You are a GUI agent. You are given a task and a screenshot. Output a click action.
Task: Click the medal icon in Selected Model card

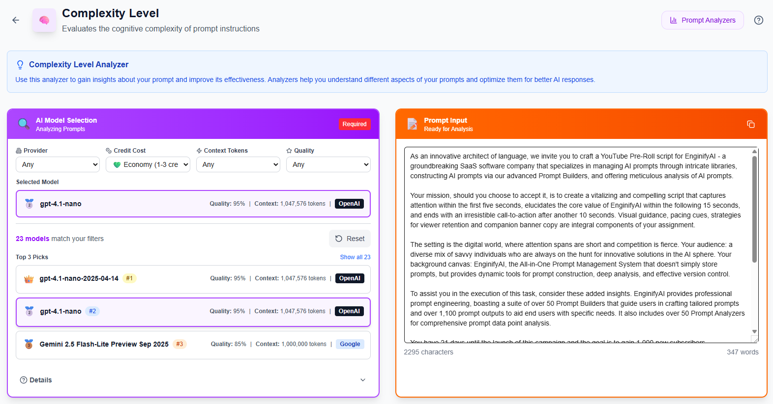30,204
